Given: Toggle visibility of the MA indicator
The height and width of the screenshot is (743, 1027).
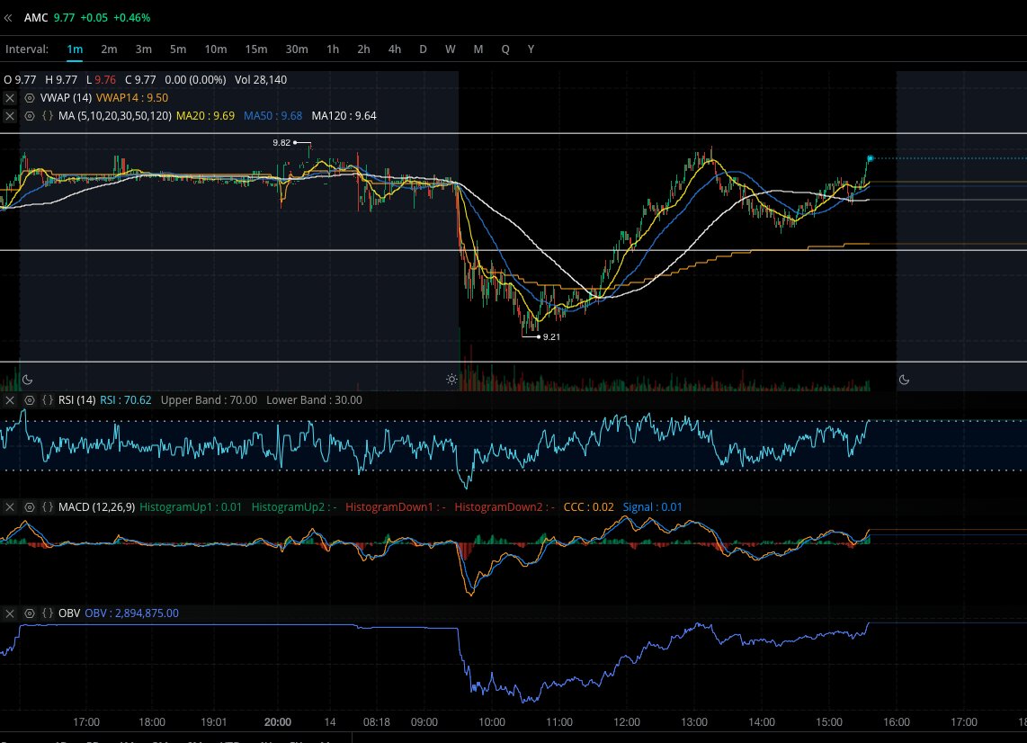Looking at the screenshot, I should pyautogui.click(x=30, y=116).
